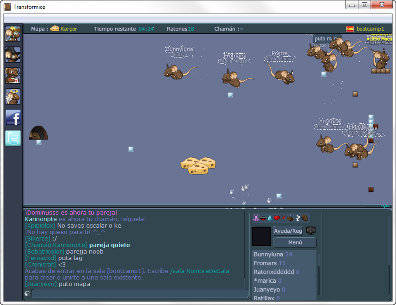Select *marica in the player list

[284, 281]
